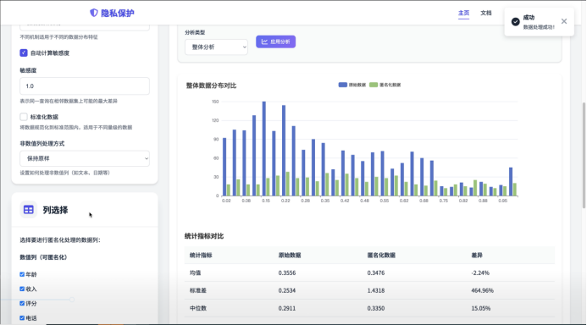
Task: Click the 原始数据 table column header
Action: click(x=290, y=255)
